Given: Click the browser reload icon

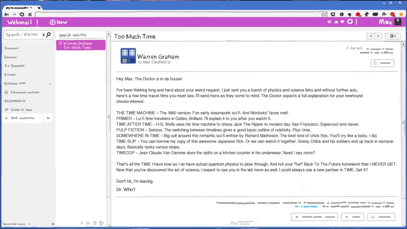Looking at the screenshot, I should [22, 14].
